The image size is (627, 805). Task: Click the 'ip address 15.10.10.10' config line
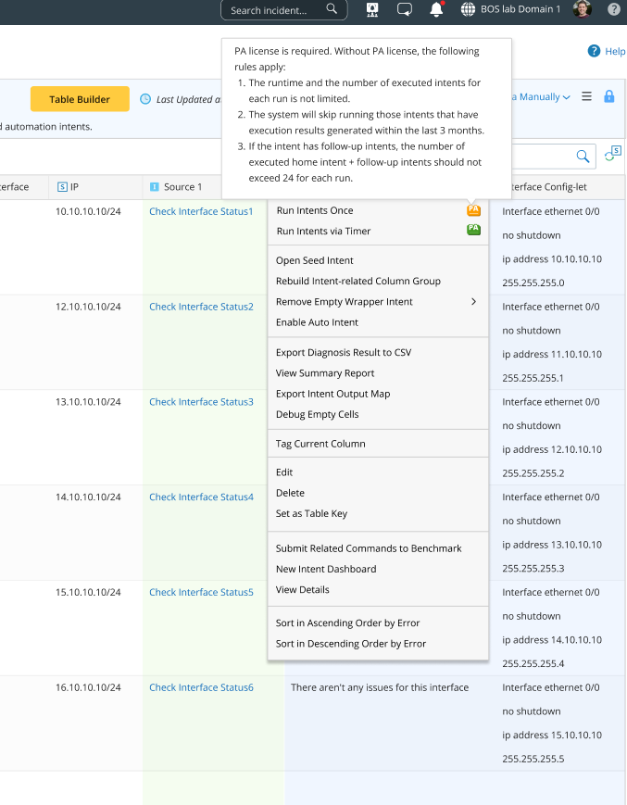[x=552, y=736]
